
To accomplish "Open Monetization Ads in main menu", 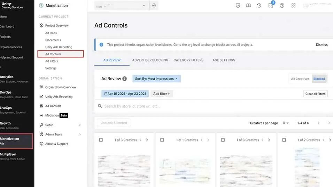I will pyautogui.click(x=16, y=141).
